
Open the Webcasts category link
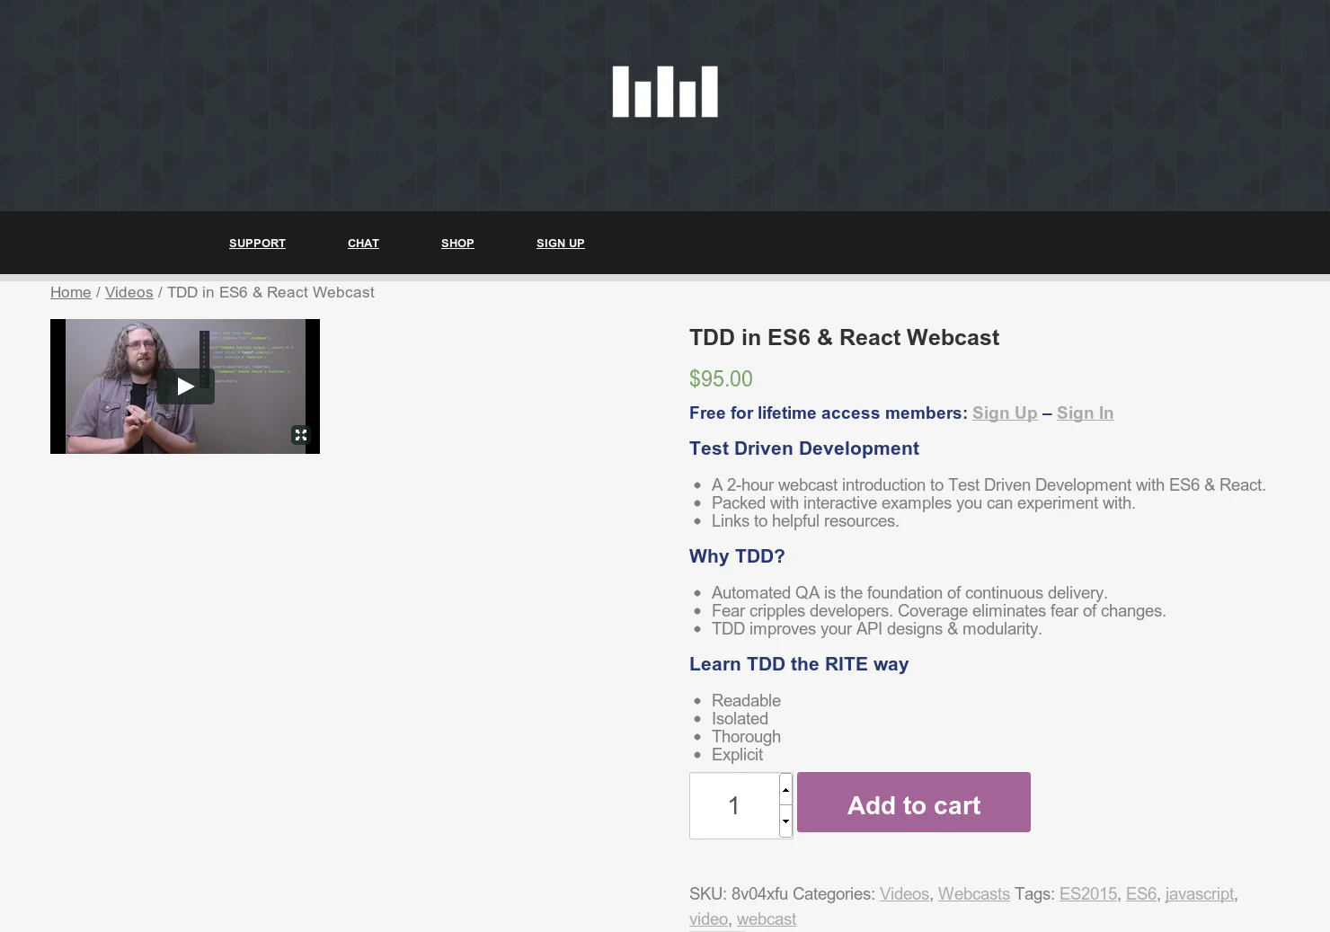[973, 893]
